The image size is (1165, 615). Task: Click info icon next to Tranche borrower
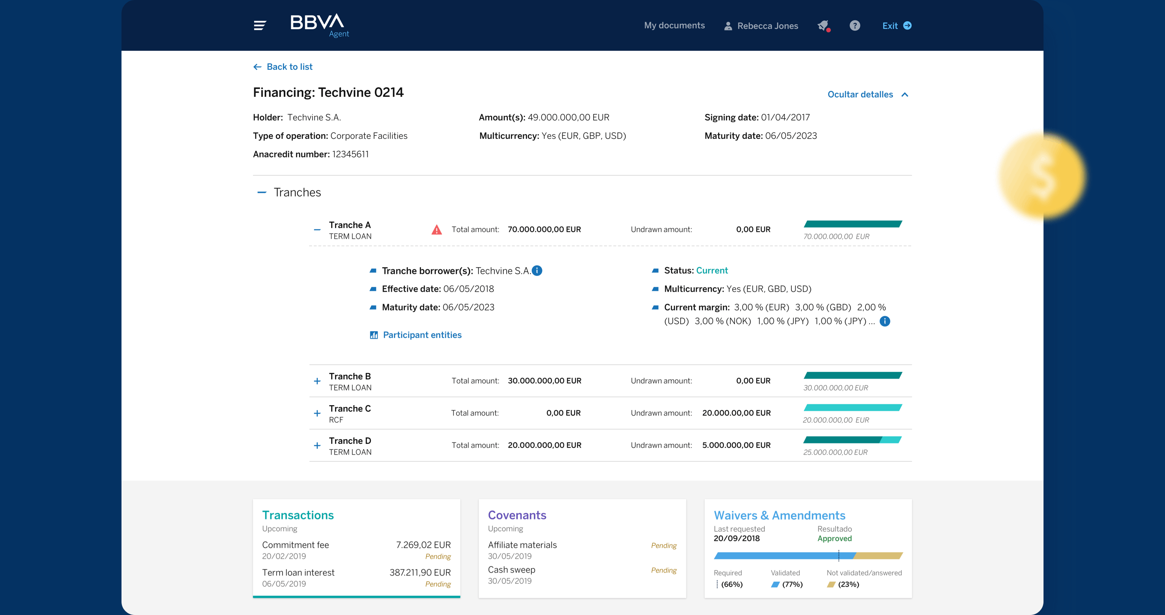(537, 271)
